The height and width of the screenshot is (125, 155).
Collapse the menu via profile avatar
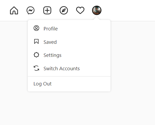97,10
